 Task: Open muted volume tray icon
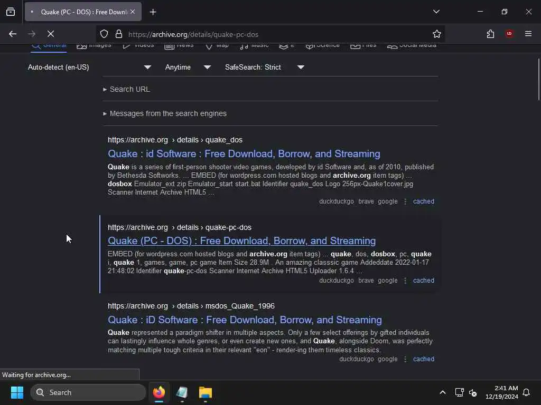[x=473, y=392]
